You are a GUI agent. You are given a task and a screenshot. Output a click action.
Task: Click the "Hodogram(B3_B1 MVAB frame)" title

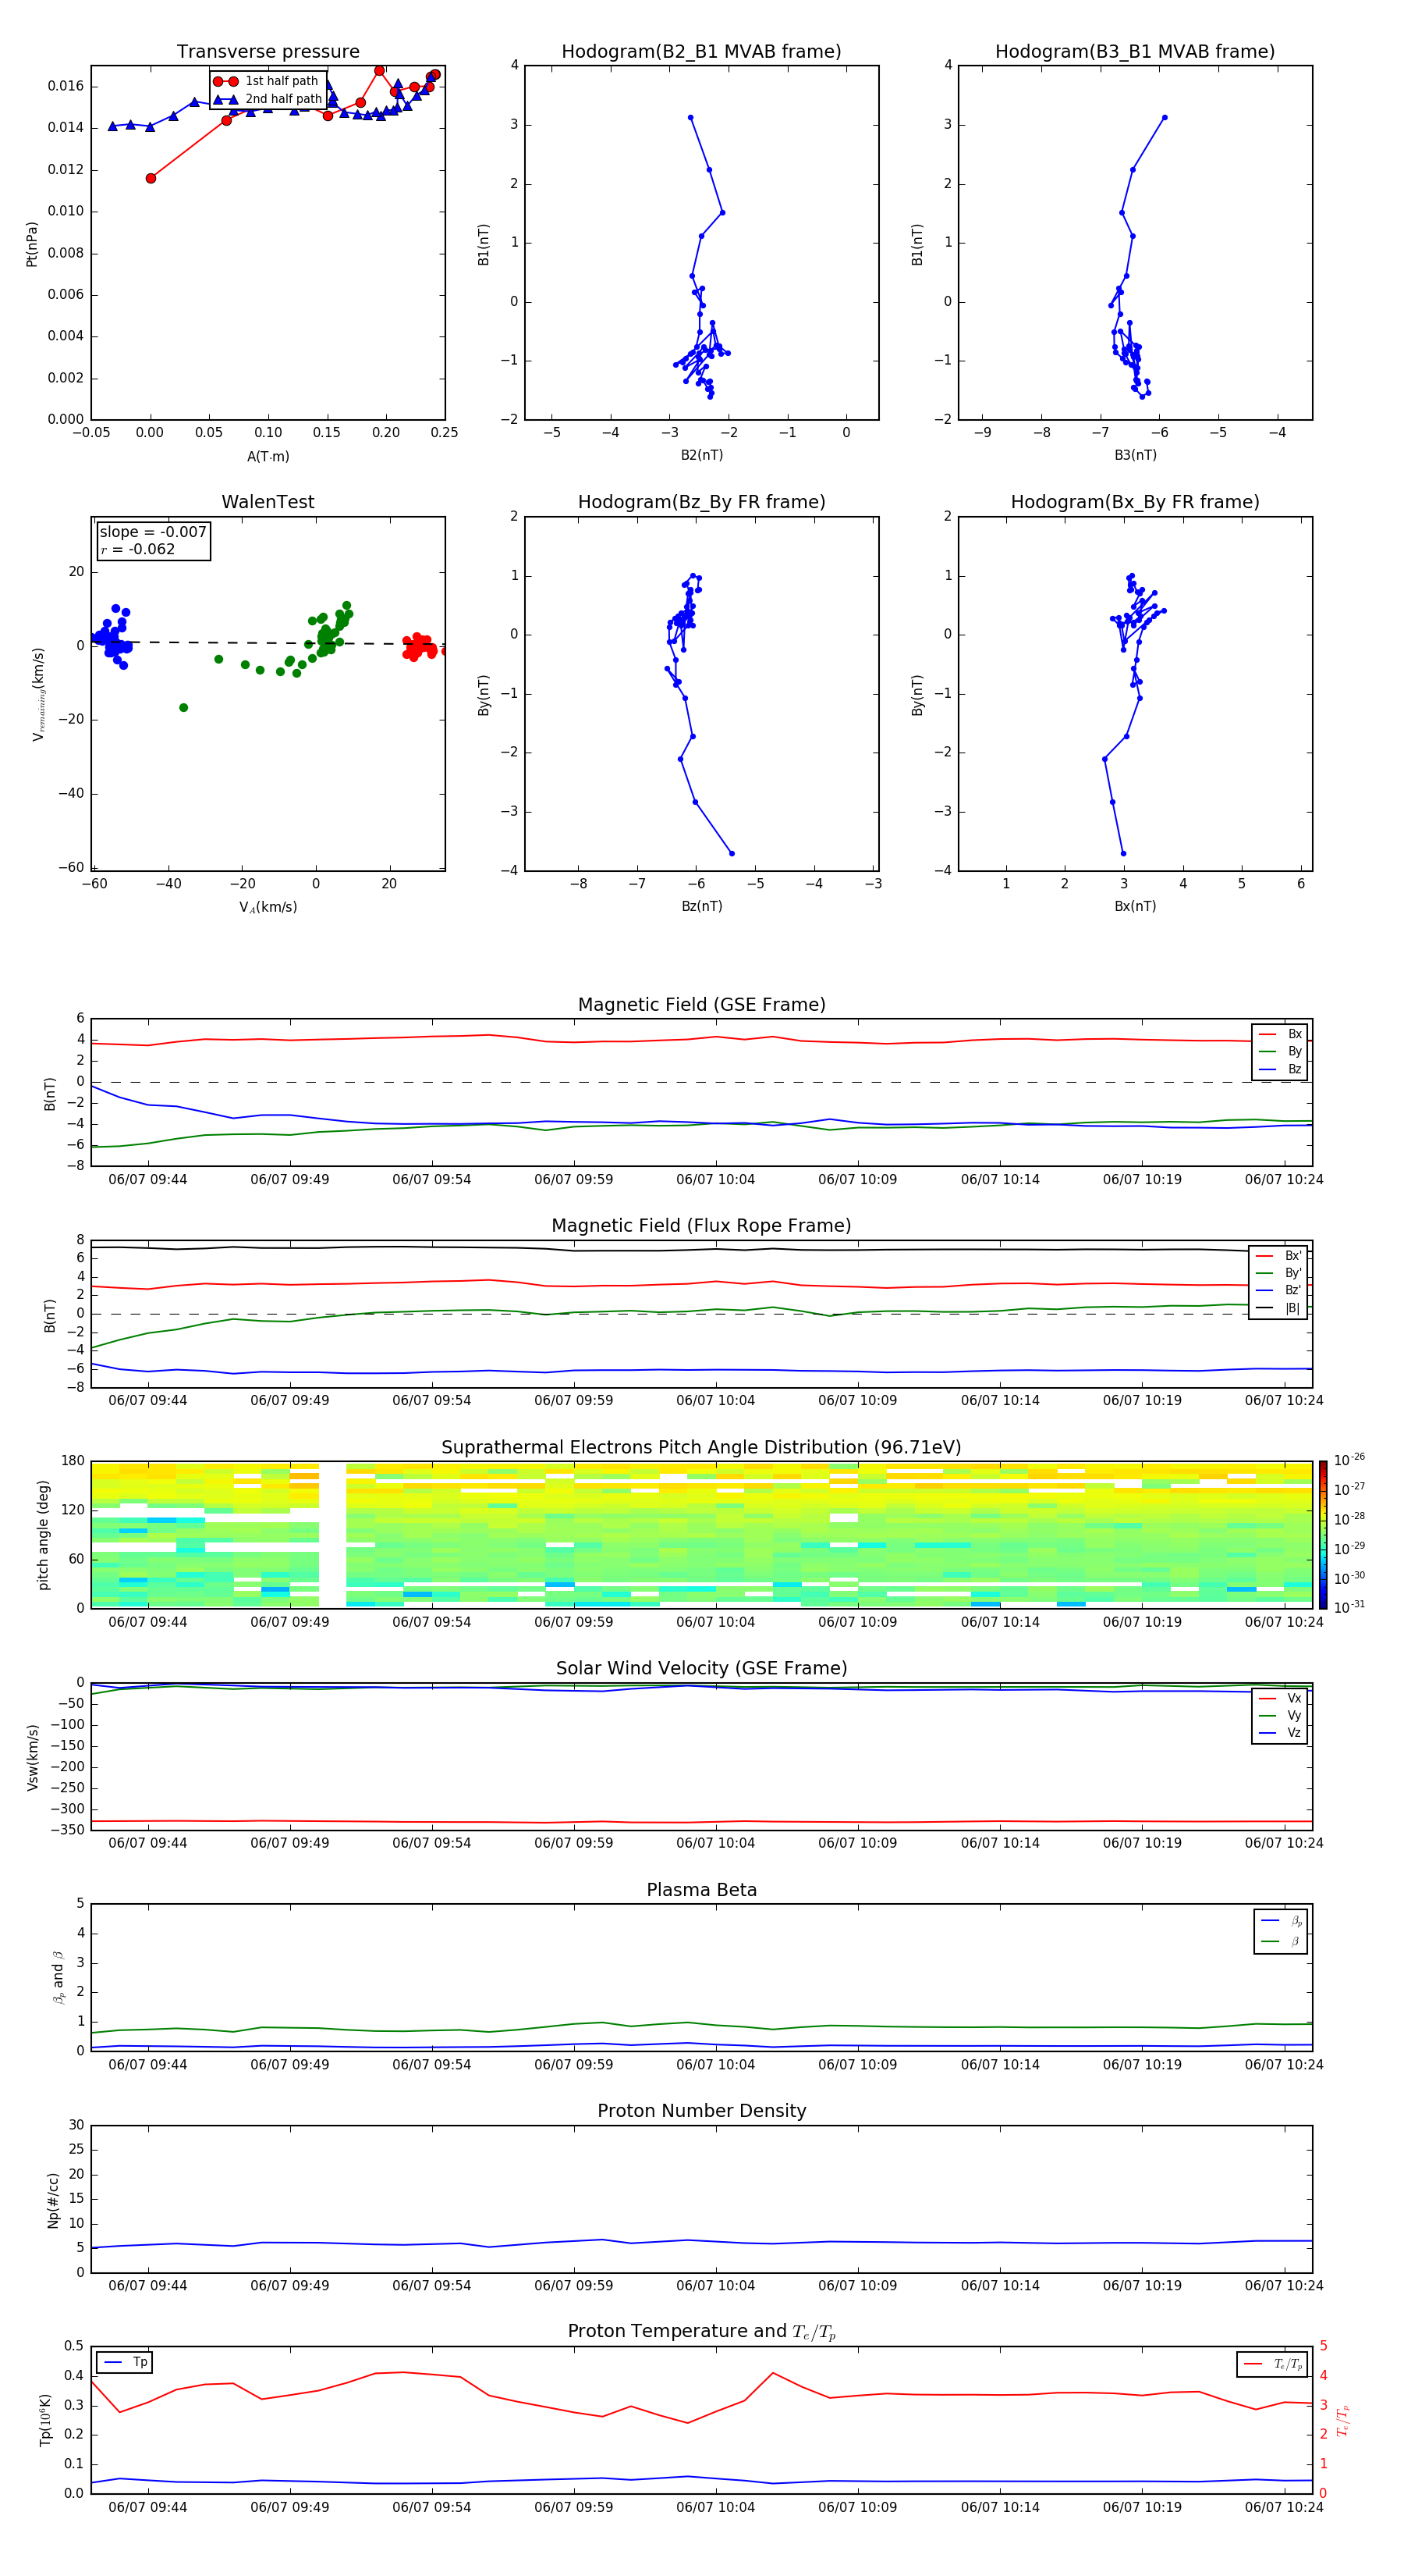coord(1135,52)
